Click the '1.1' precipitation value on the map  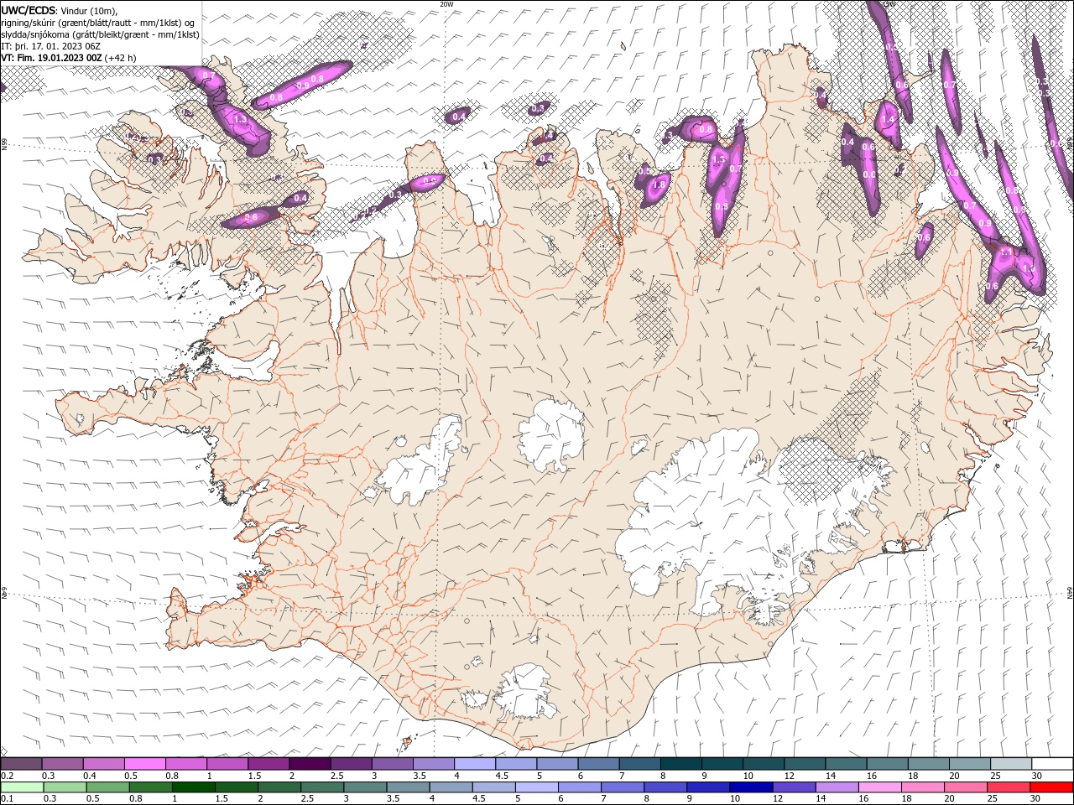point(1007,252)
